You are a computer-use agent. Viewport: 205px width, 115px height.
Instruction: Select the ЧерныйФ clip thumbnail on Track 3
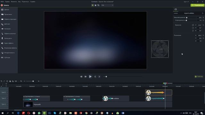[x=28, y=104]
